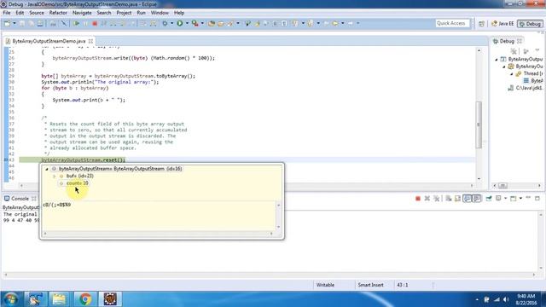Toggle Show Console on Standard Out change

467,199
